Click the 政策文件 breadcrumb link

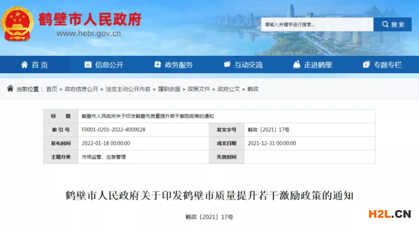pyautogui.click(x=199, y=89)
